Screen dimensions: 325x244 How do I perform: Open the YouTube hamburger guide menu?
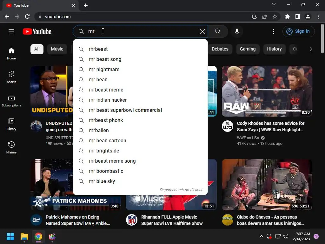[x=11, y=31]
